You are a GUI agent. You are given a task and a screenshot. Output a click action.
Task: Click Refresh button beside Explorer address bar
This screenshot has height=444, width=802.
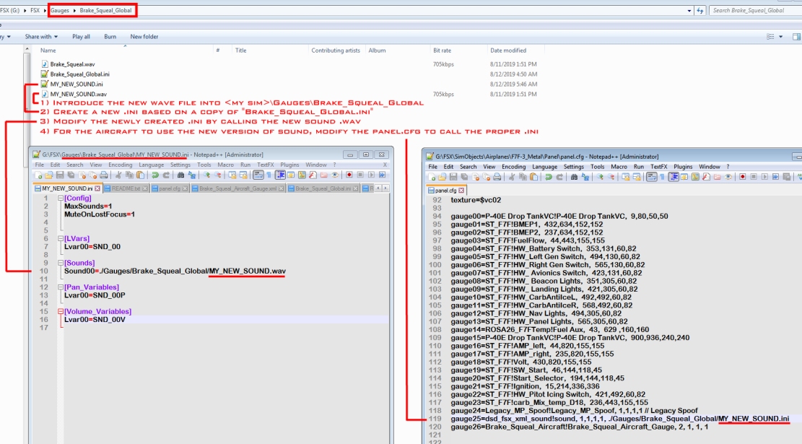point(700,10)
